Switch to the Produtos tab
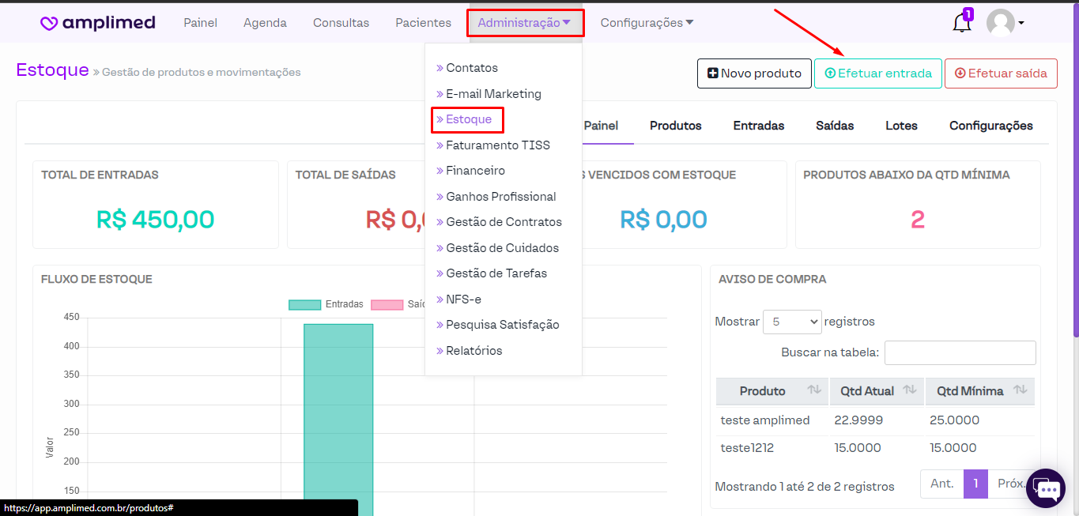 point(676,126)
